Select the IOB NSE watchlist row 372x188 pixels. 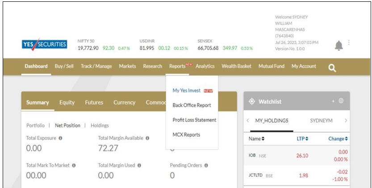[x=297, y=155]
